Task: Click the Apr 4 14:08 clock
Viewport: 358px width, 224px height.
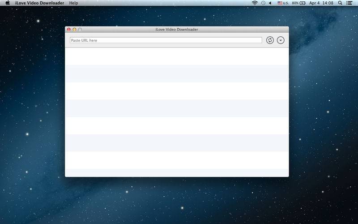Action: point(321,3)
